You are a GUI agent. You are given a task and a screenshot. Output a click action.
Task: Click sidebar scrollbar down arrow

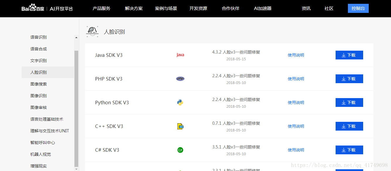(76, 169)
